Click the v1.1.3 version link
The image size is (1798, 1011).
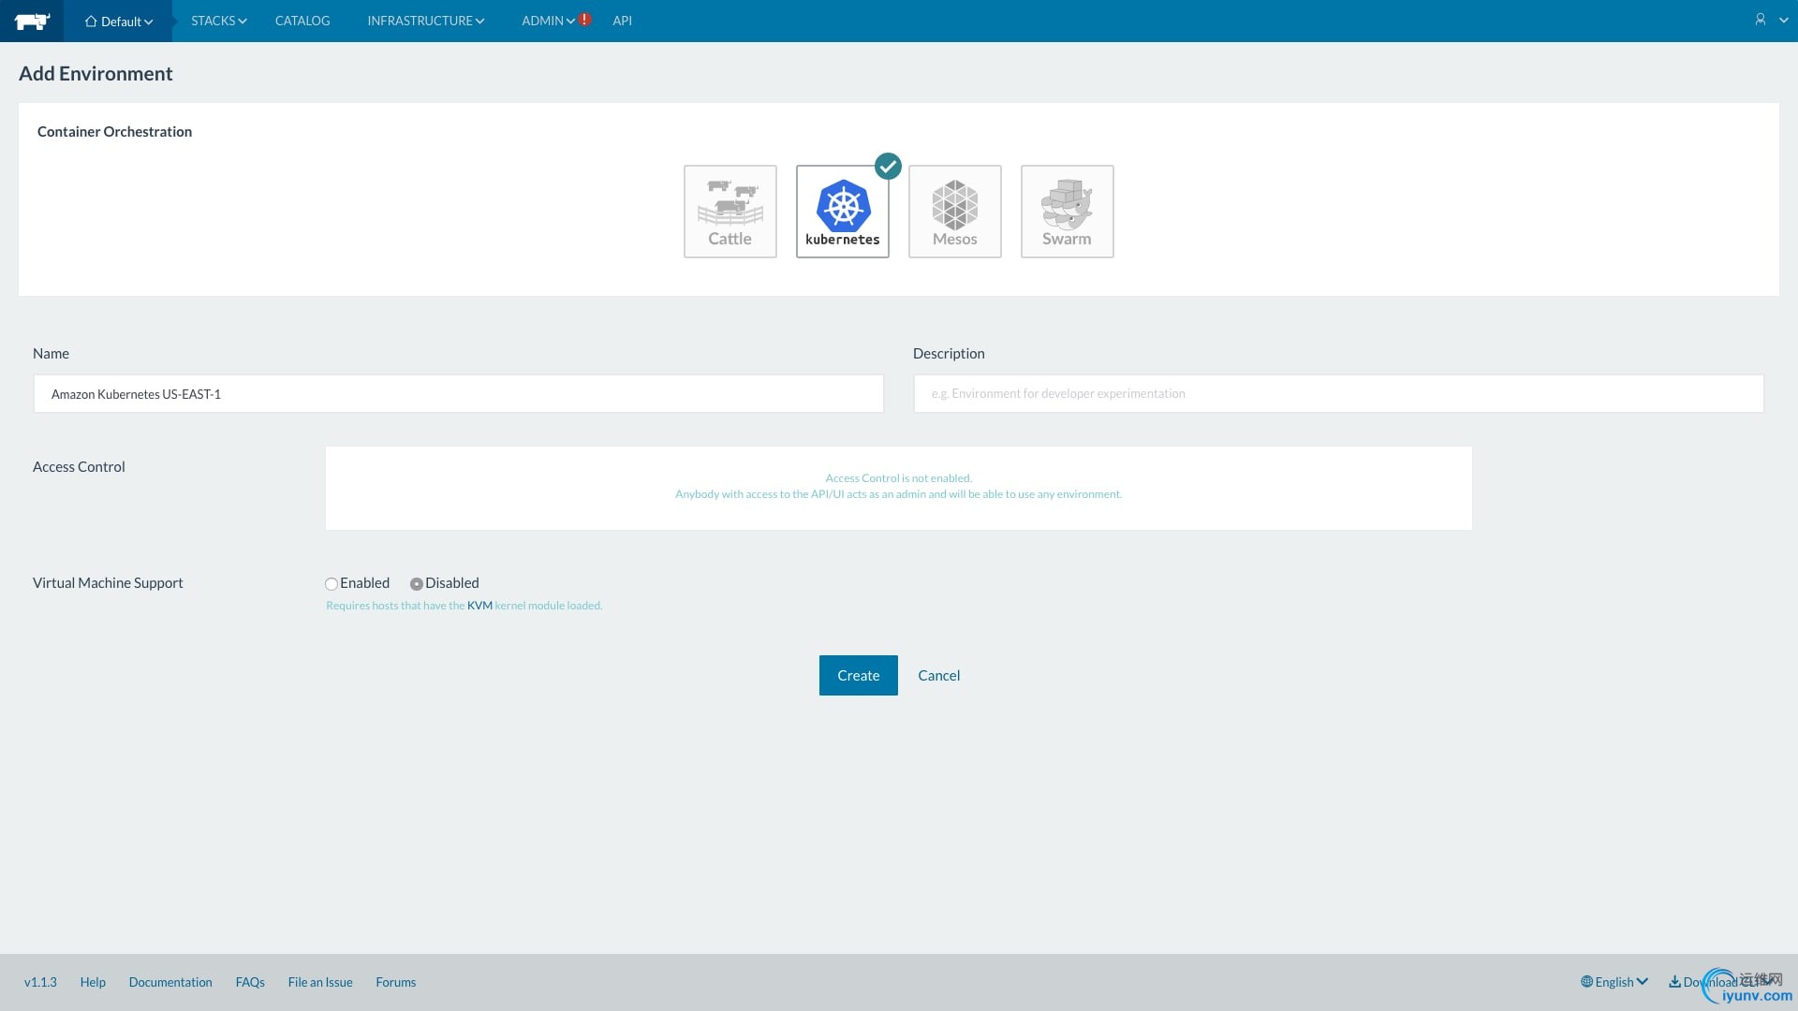(x=40, y=982)
